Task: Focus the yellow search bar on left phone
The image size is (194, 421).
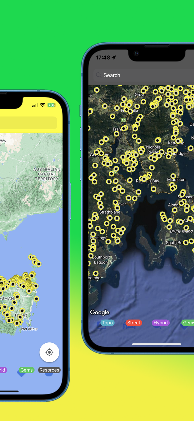Action: click(x=28, y=123)
